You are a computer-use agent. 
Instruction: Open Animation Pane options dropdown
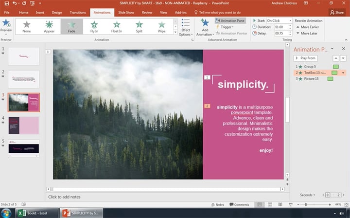coord(332,49)
